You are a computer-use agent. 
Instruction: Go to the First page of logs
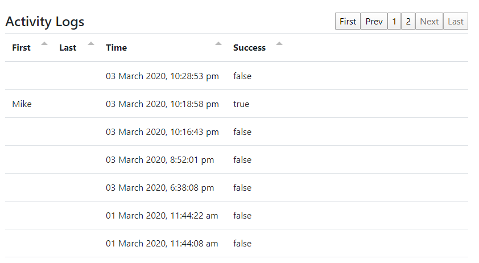tap(348, 22)
